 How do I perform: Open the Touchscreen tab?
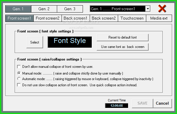[x=132, y=18]
